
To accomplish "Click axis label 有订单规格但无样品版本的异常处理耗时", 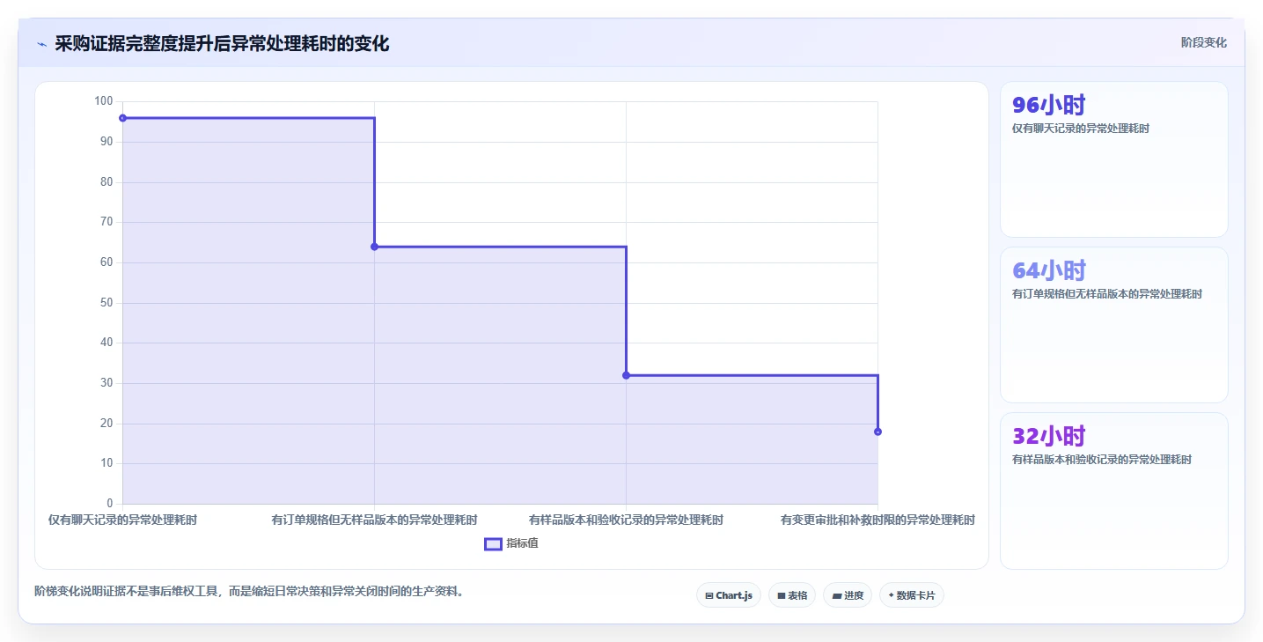I will click(x=374, y=520).
